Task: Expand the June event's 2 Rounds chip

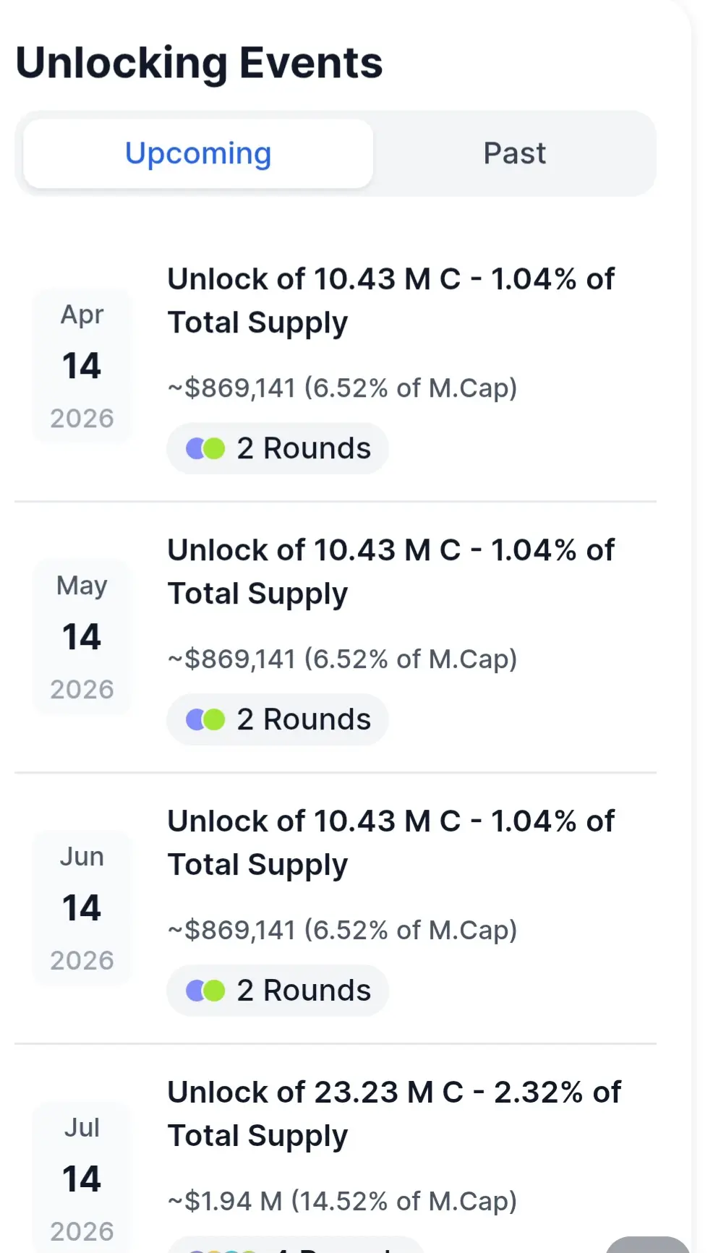Action: coord(304,991)
